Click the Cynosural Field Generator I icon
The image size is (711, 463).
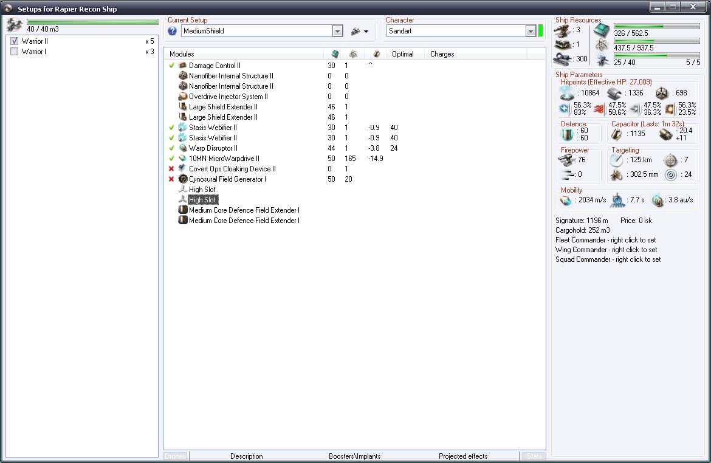click(x=183, y=179)
